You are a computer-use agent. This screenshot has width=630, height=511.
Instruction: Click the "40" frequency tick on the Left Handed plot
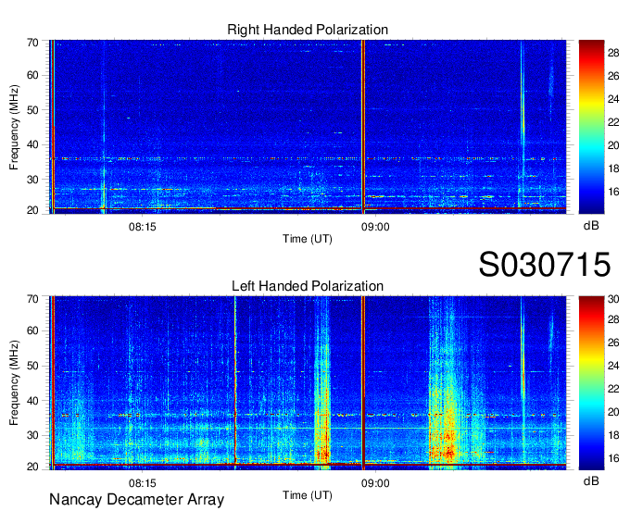32,401
